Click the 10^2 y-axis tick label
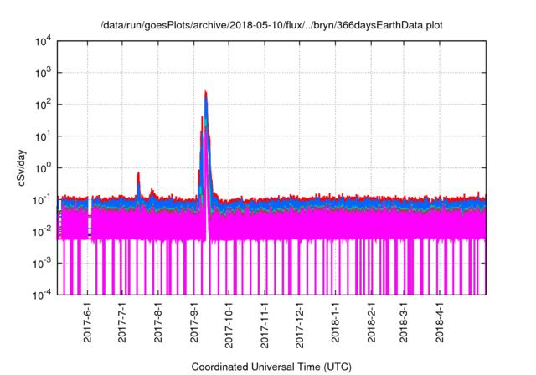This screenshot has width=536, height=375. coord(43,105)
